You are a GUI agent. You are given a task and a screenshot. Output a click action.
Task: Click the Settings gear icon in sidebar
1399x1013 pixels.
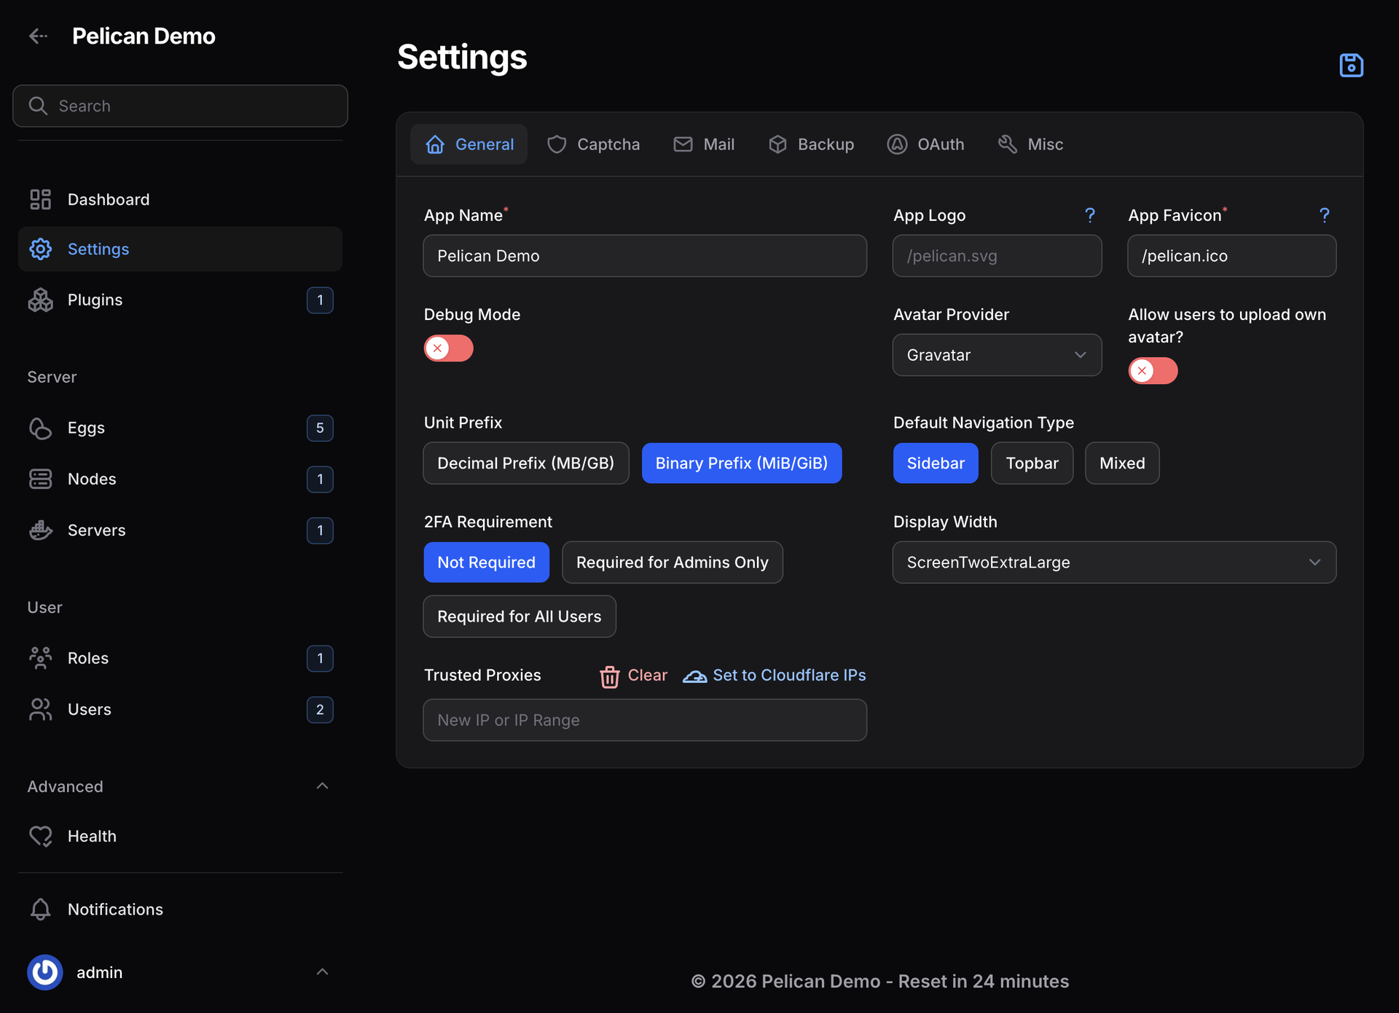40,249
